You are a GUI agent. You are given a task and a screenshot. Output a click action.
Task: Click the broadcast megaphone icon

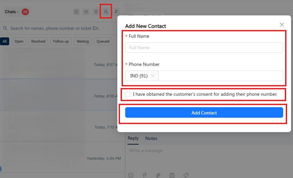(86, 12)
